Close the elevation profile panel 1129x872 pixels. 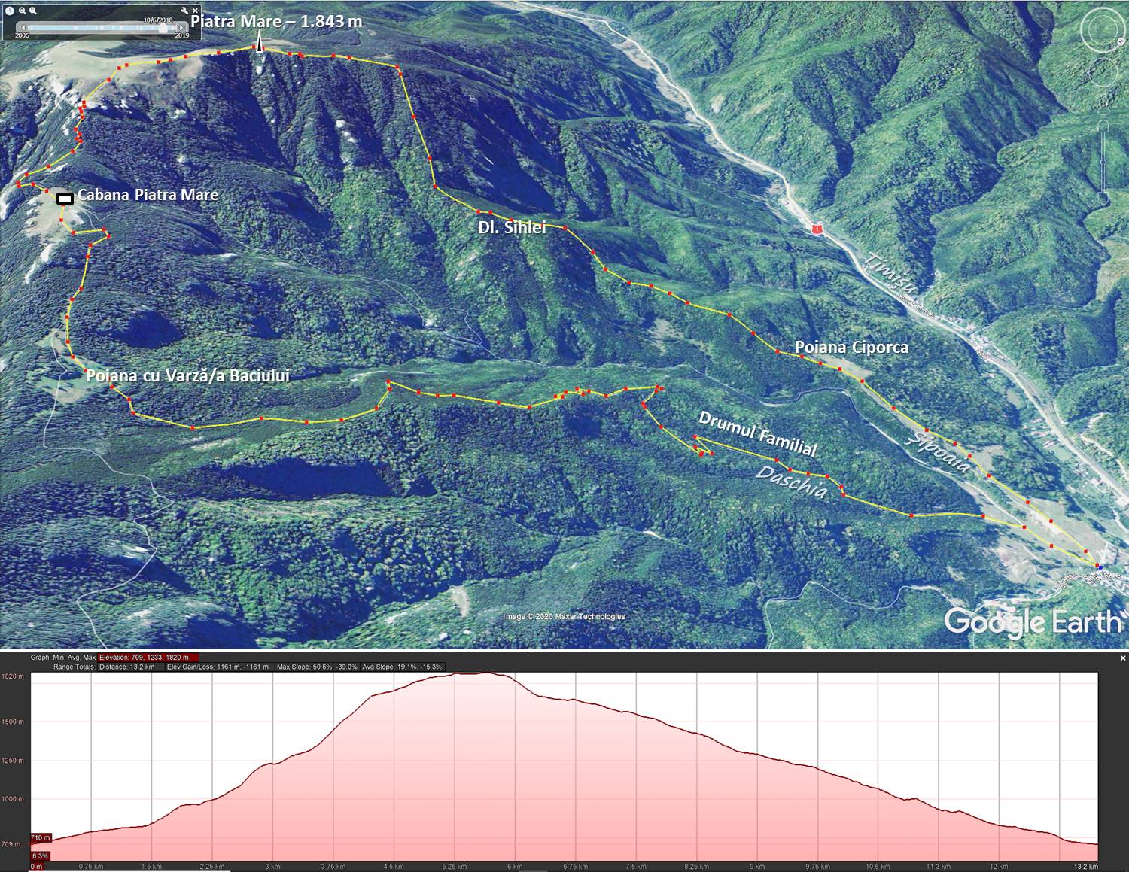[1122, 658]
